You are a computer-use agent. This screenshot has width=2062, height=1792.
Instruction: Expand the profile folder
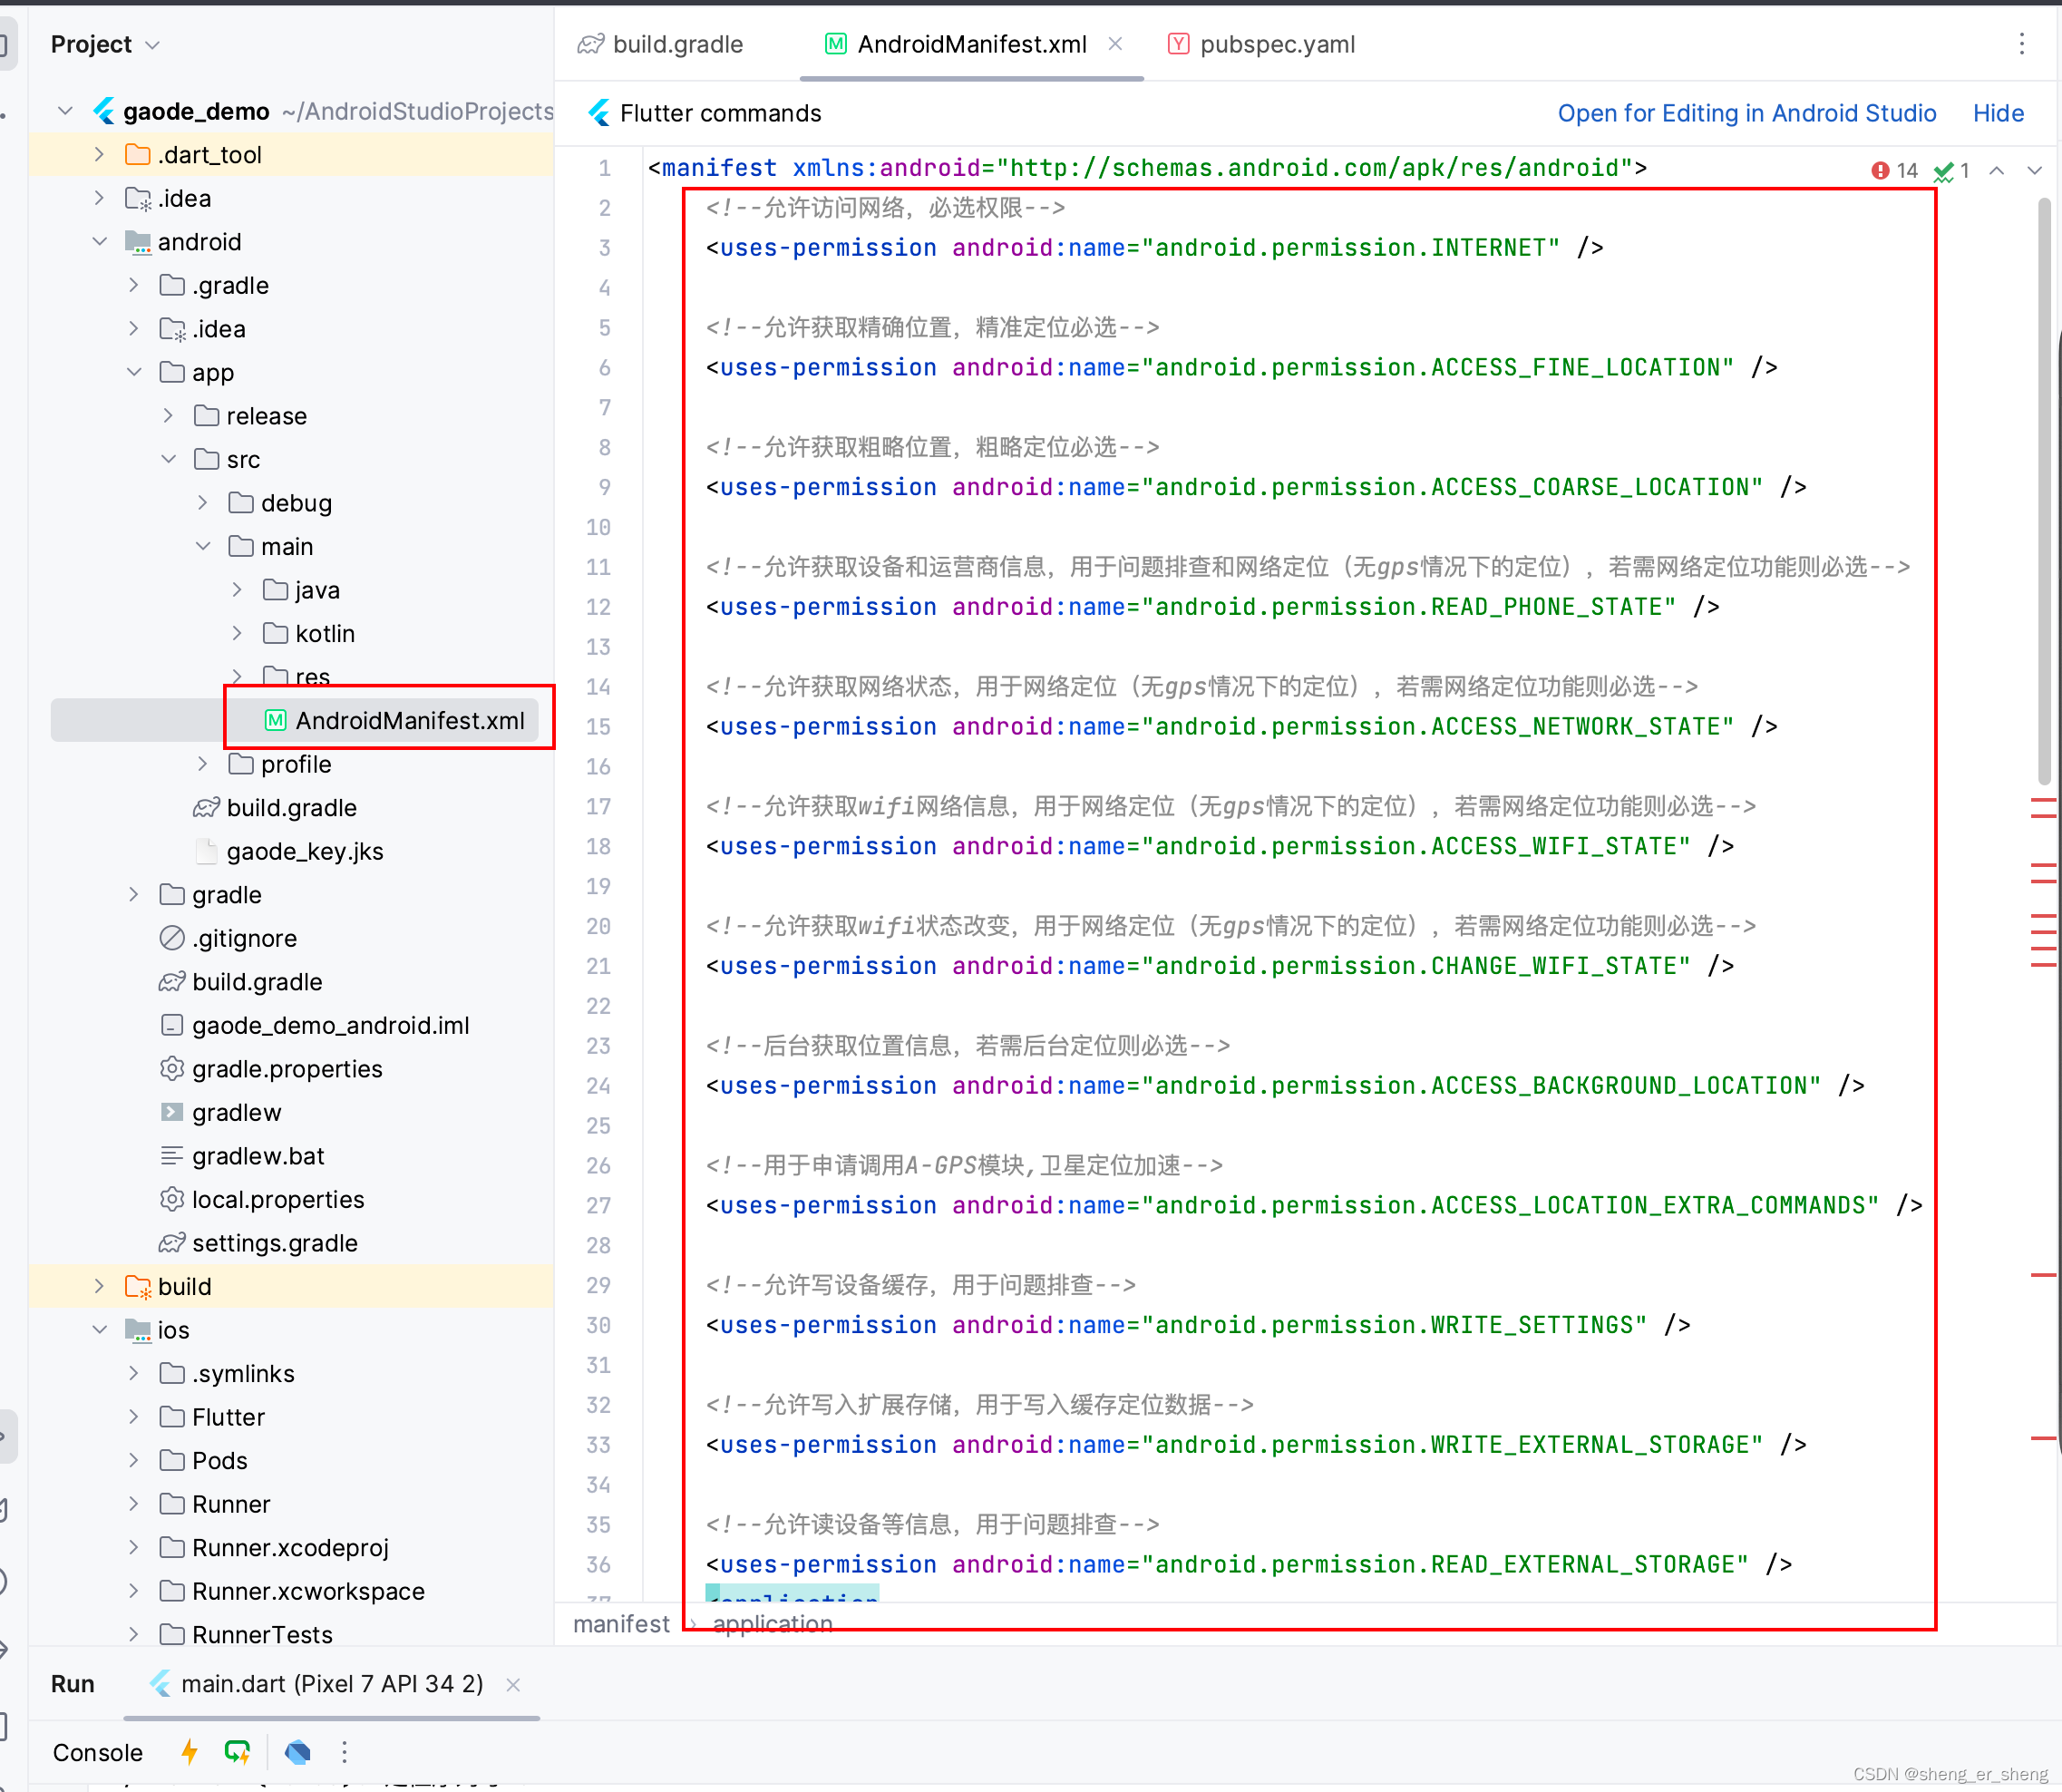tap(203, 763)
